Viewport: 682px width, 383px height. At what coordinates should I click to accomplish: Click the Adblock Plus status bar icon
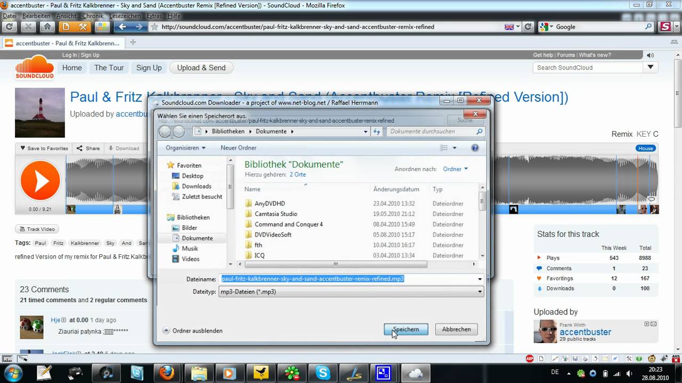pyautogui.click(x=530, y=359)
